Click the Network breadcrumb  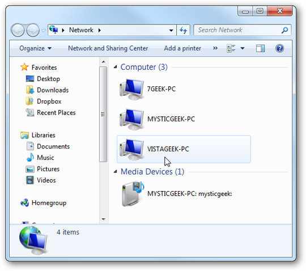[x=81, y=30]
